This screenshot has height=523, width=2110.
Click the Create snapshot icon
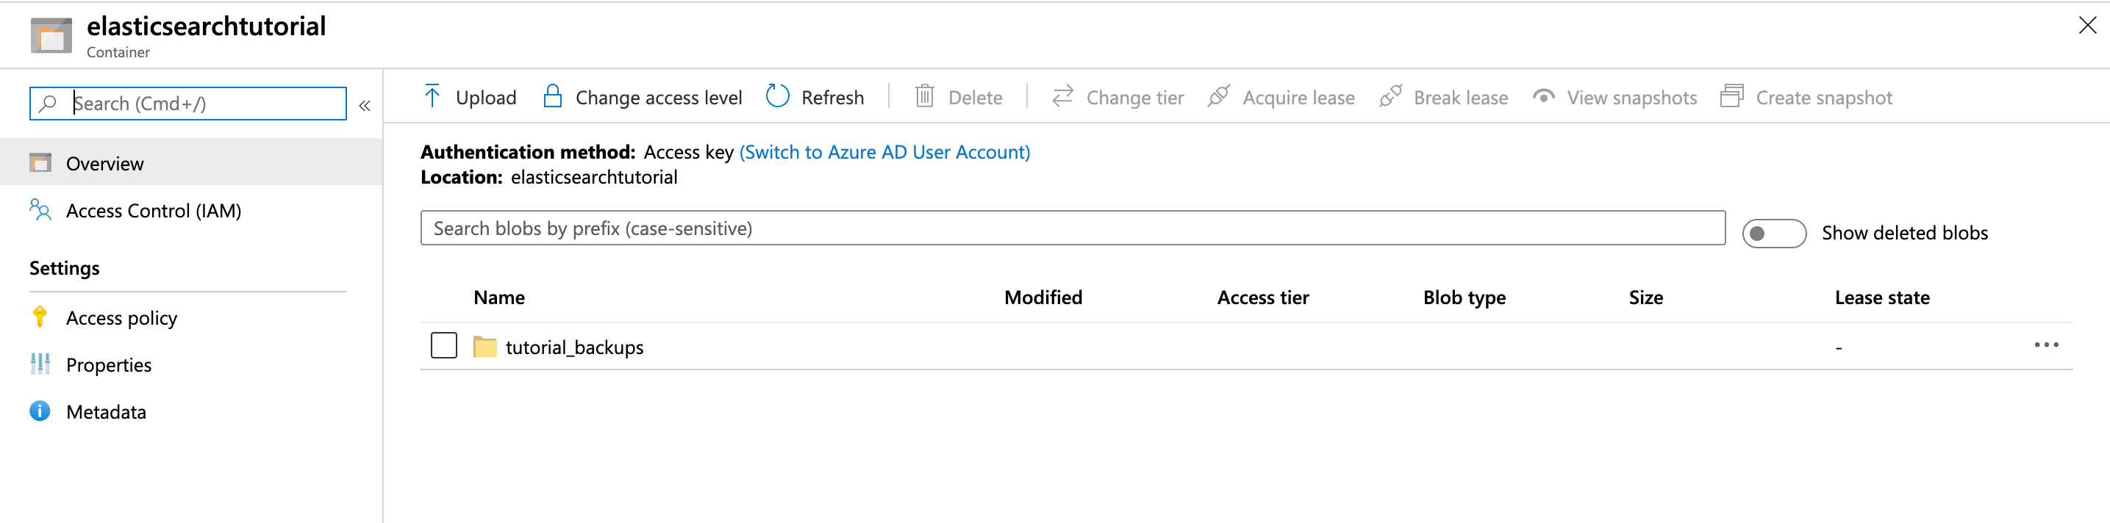[x=1731, y=96]
